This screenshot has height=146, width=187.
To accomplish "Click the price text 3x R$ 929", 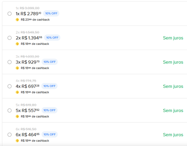I will tap(28, 62).
